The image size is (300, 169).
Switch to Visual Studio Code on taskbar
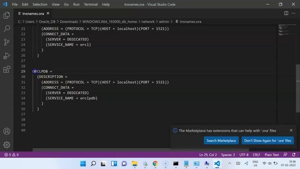pos(217,164)
